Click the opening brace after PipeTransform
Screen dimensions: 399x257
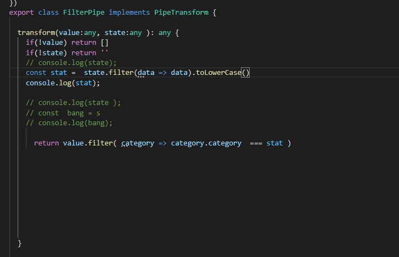(215, 13)
